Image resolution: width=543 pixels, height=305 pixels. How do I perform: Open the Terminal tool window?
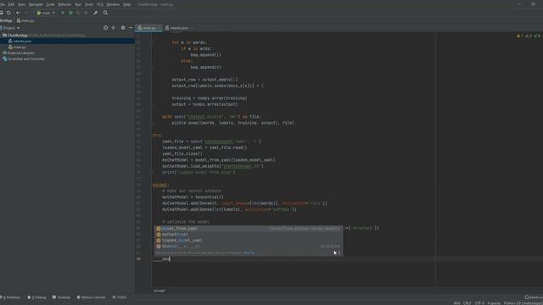[x=61, y=297]
